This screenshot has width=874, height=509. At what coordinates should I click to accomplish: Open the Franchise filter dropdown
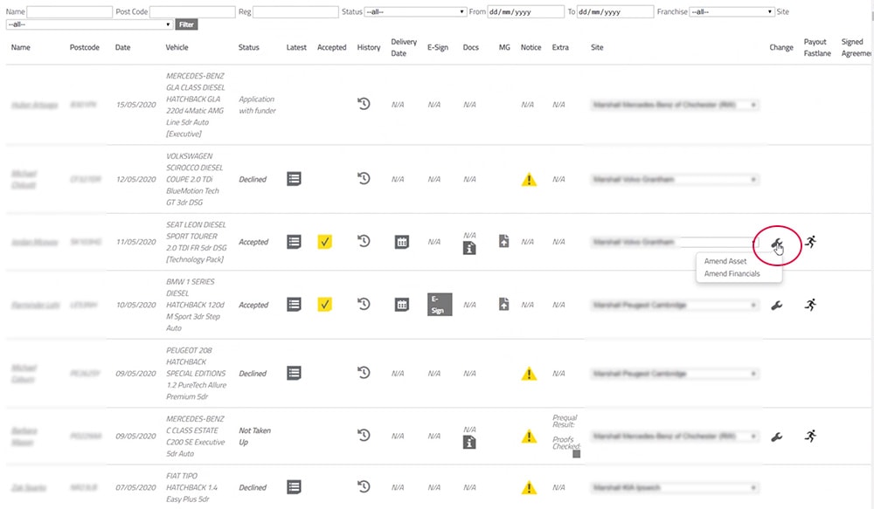tap(732, 11)
